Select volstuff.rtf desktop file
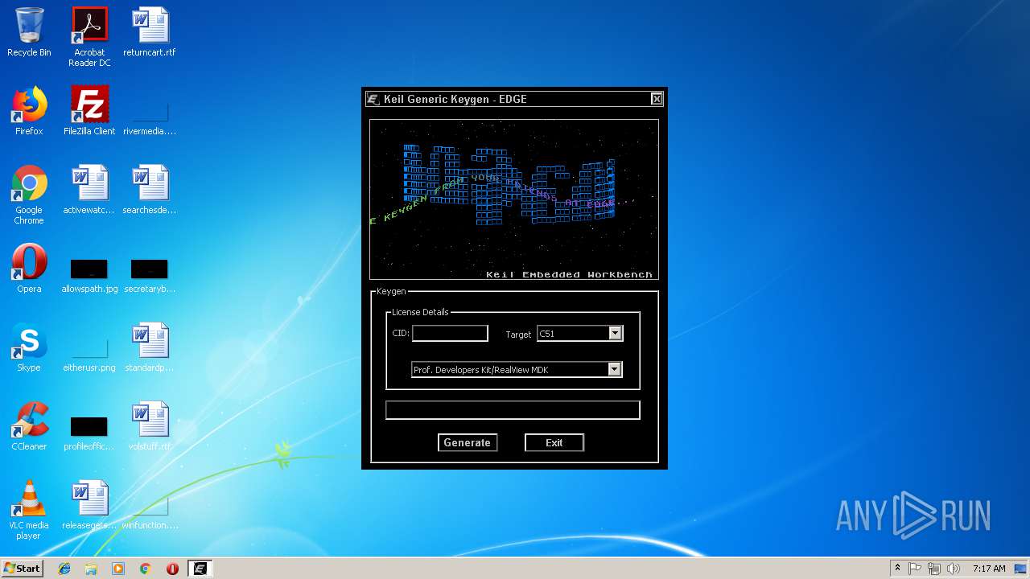 coord(150,426)
